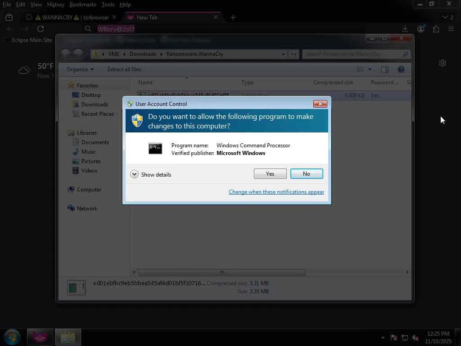Open the Tools menu in browser
The height and width of the screenshot is (346, 461).
pos(108,5)
